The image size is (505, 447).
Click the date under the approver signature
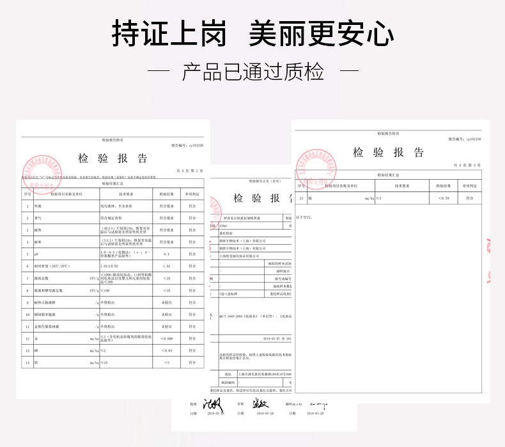[216, 413]
